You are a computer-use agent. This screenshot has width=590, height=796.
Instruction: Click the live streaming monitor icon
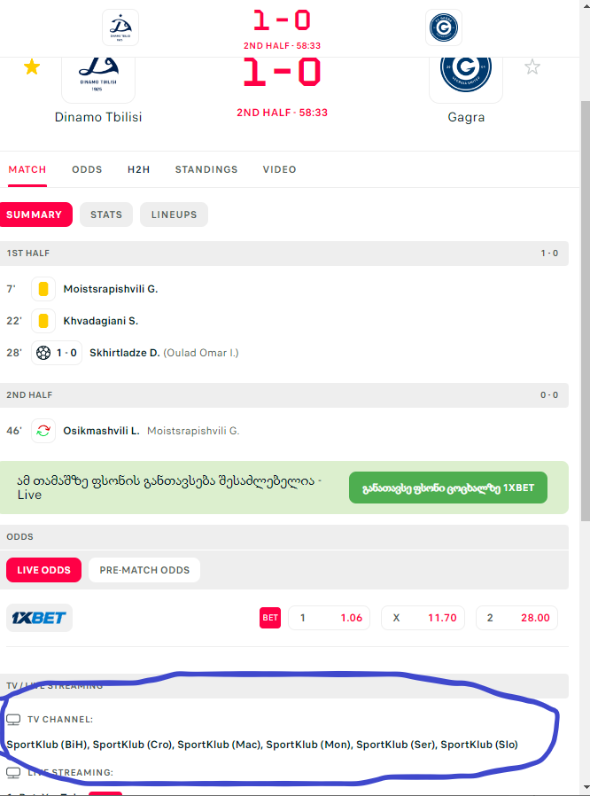(13, 773)
